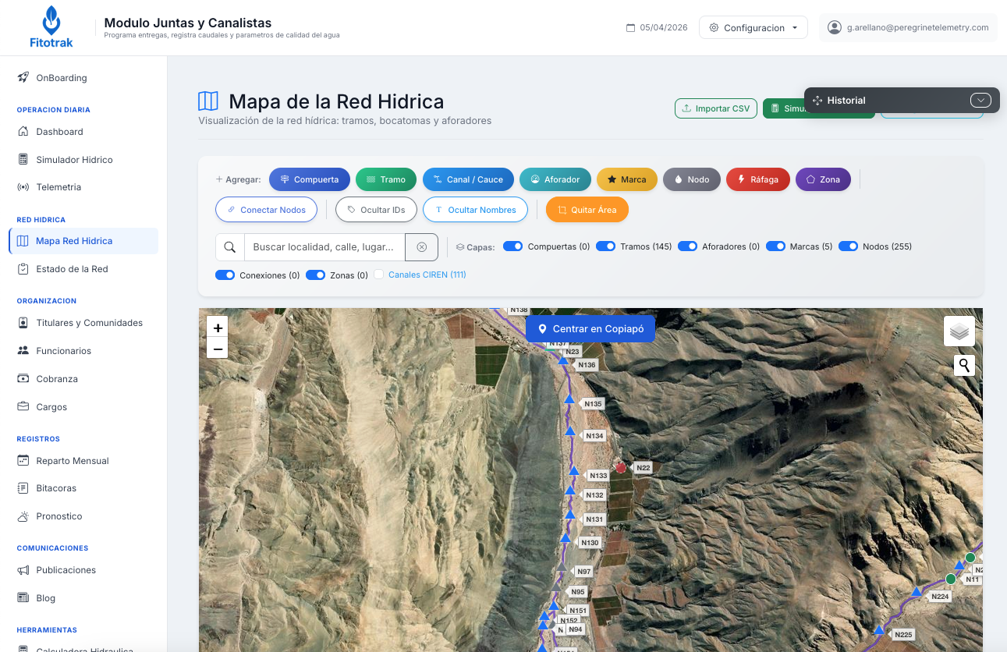
Task: Open the basemap layers switcher
Action: click(959, 331)
